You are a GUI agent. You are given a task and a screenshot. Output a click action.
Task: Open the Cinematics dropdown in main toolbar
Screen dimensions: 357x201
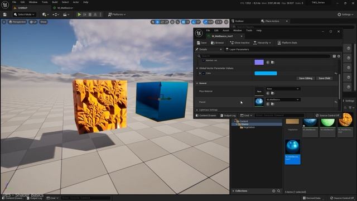coord(66,15)
